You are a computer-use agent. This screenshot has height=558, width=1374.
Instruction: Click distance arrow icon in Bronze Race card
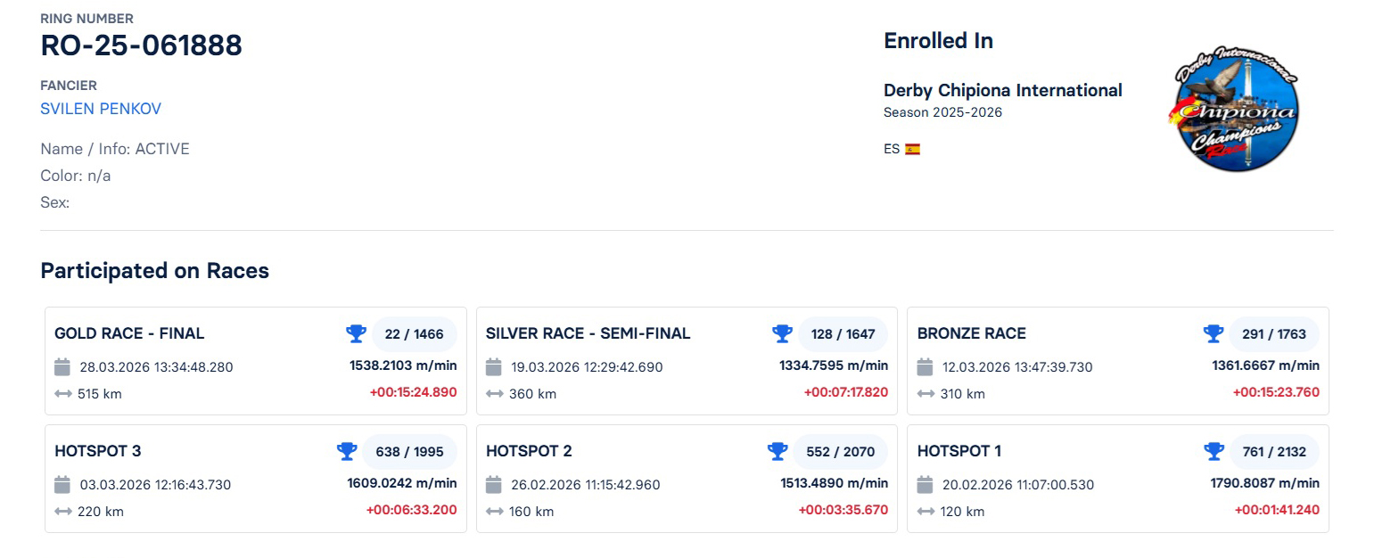926,394
